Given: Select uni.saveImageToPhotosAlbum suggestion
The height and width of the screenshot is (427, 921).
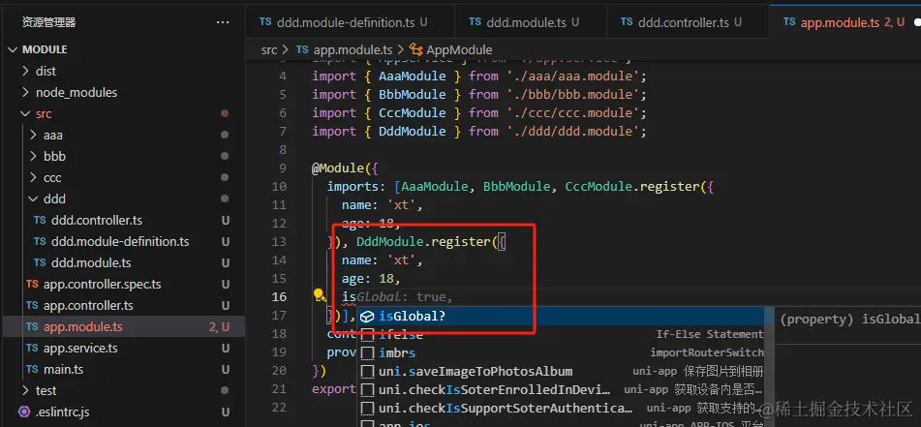Looking at the screenshot, I should [x=561, y=371].
